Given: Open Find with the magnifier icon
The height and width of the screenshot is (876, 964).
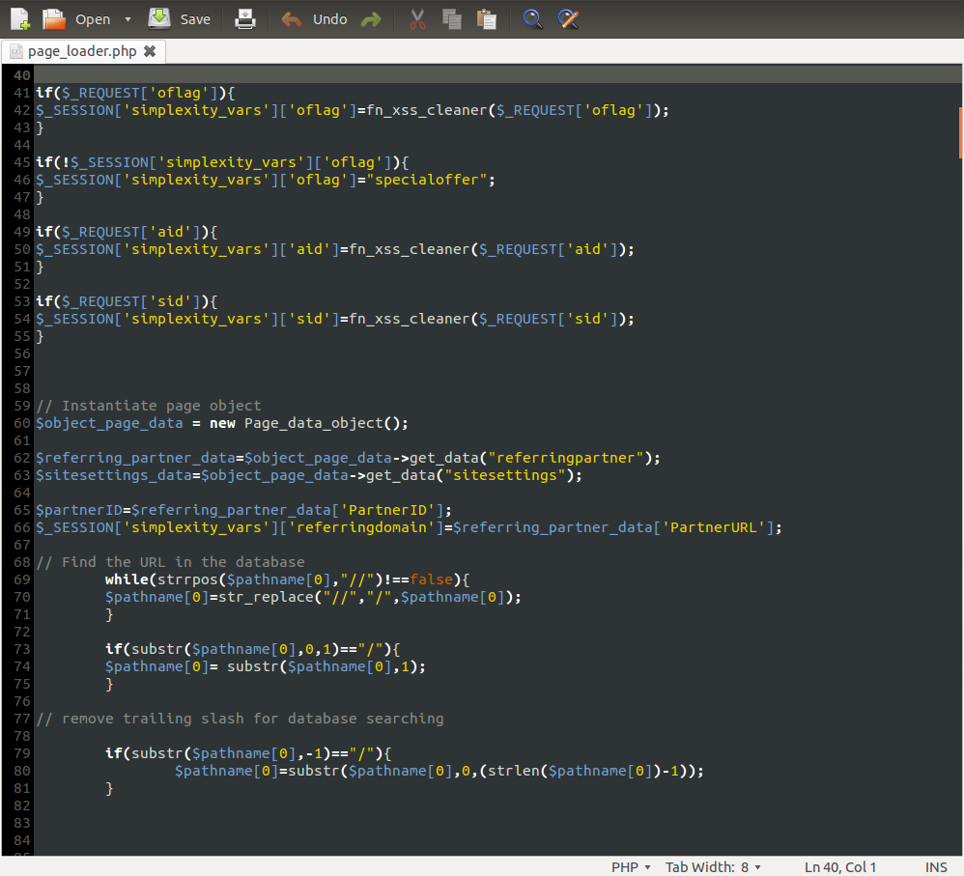Looking at the screenshot, I should tap(532, 18).
